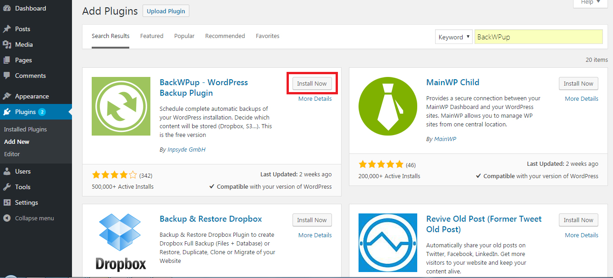Click the Pages menu label

coord(23,60)
